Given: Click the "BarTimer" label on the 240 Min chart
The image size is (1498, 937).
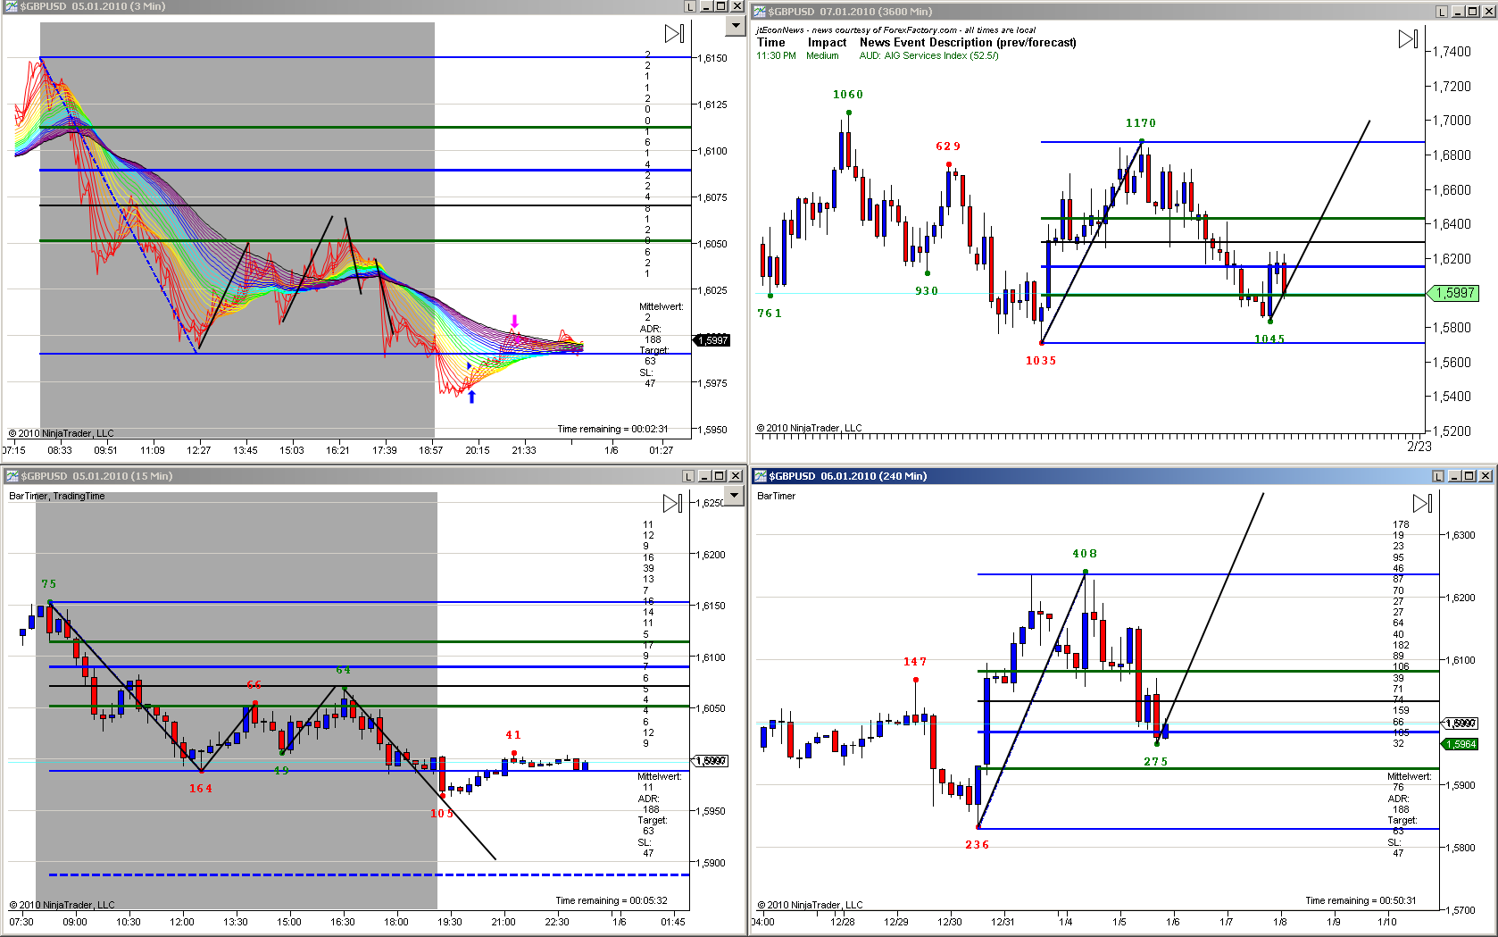Looking at the screenshot, I should click(x=776, y=496).
